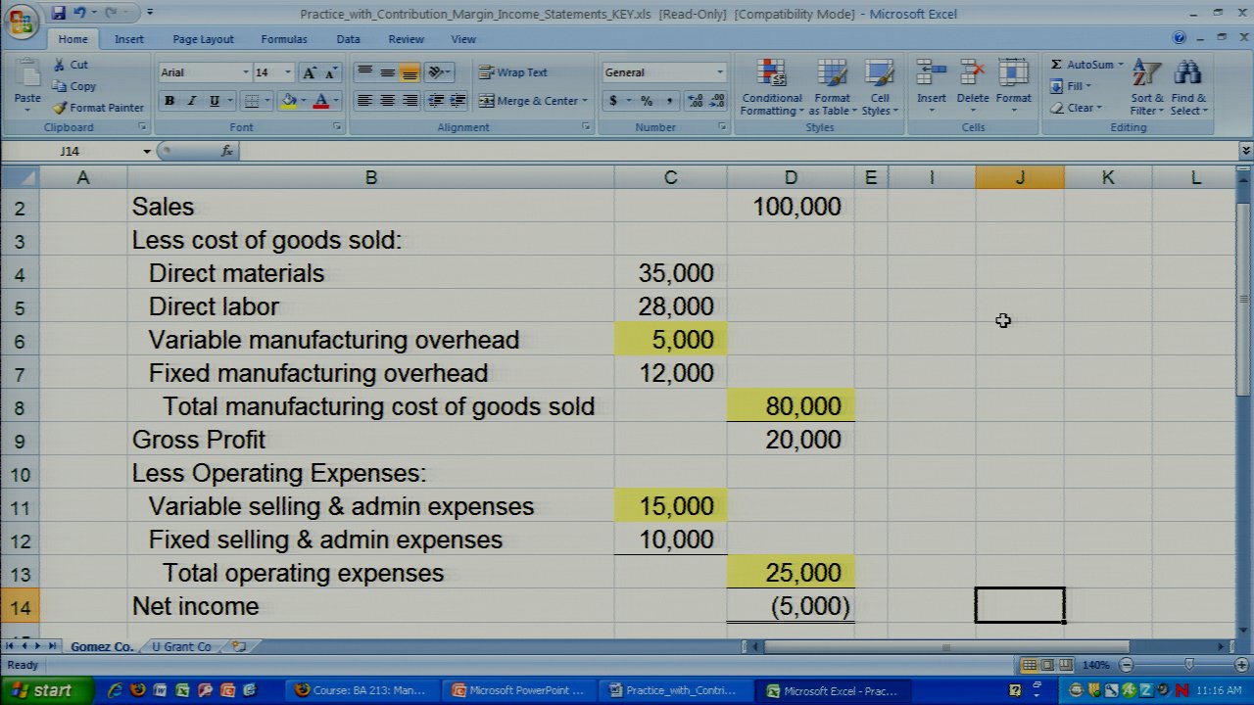Click the Format Painter brush icon
Viewport: 1254px width, 705px height.
(x=60, y=108)
